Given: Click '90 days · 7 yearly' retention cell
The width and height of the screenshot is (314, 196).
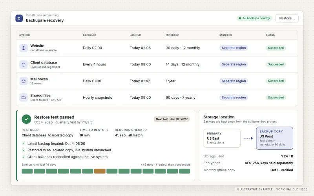Looking at the screenshot, I should (181, 98).
